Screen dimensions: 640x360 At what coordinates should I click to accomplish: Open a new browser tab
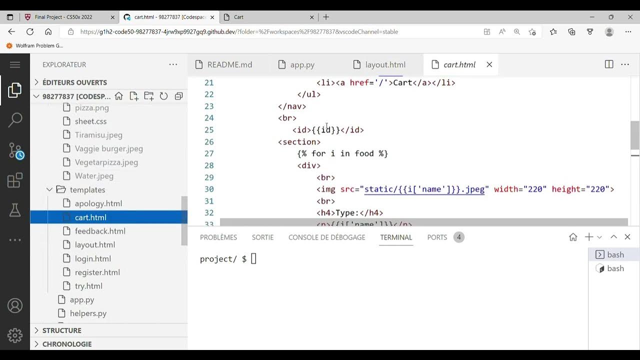pyautogui.click(x=326, y=17)
